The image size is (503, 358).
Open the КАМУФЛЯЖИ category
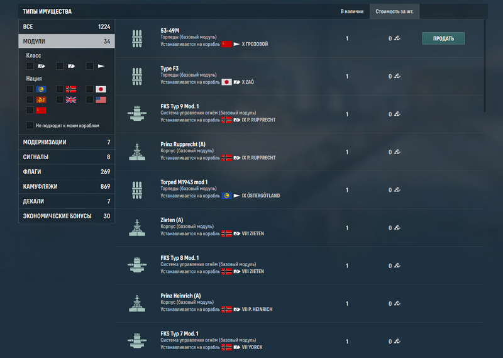(x=67, y=186)
